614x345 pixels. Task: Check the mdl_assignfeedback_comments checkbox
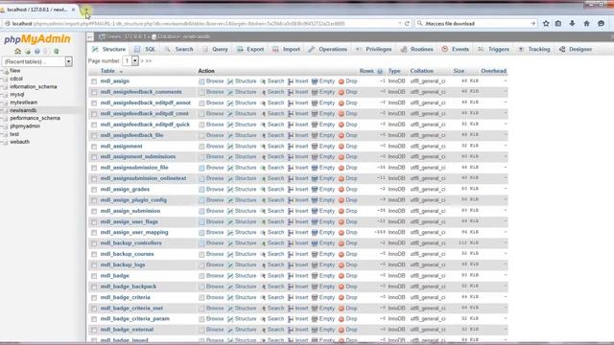point(94,92)
